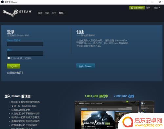Click the Steam logo in the header
The image size is (164, 129).
(17, 13)
